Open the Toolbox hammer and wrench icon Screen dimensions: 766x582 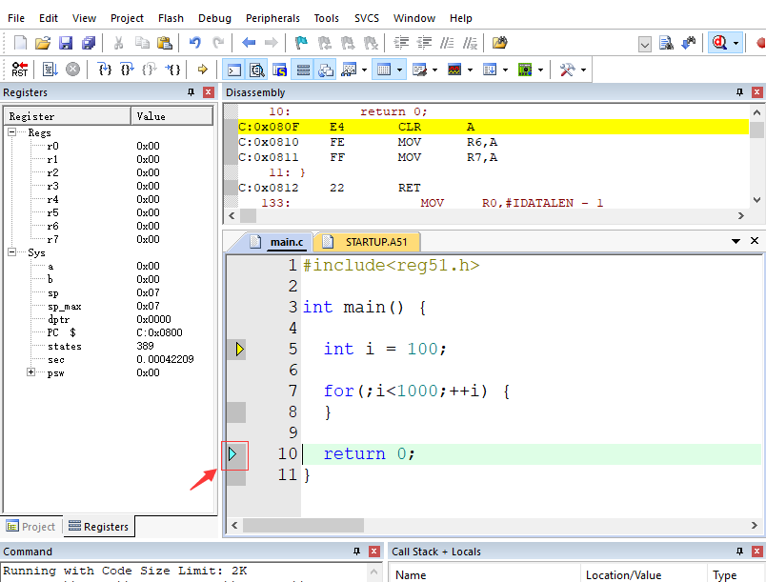[x=567, y=70]
